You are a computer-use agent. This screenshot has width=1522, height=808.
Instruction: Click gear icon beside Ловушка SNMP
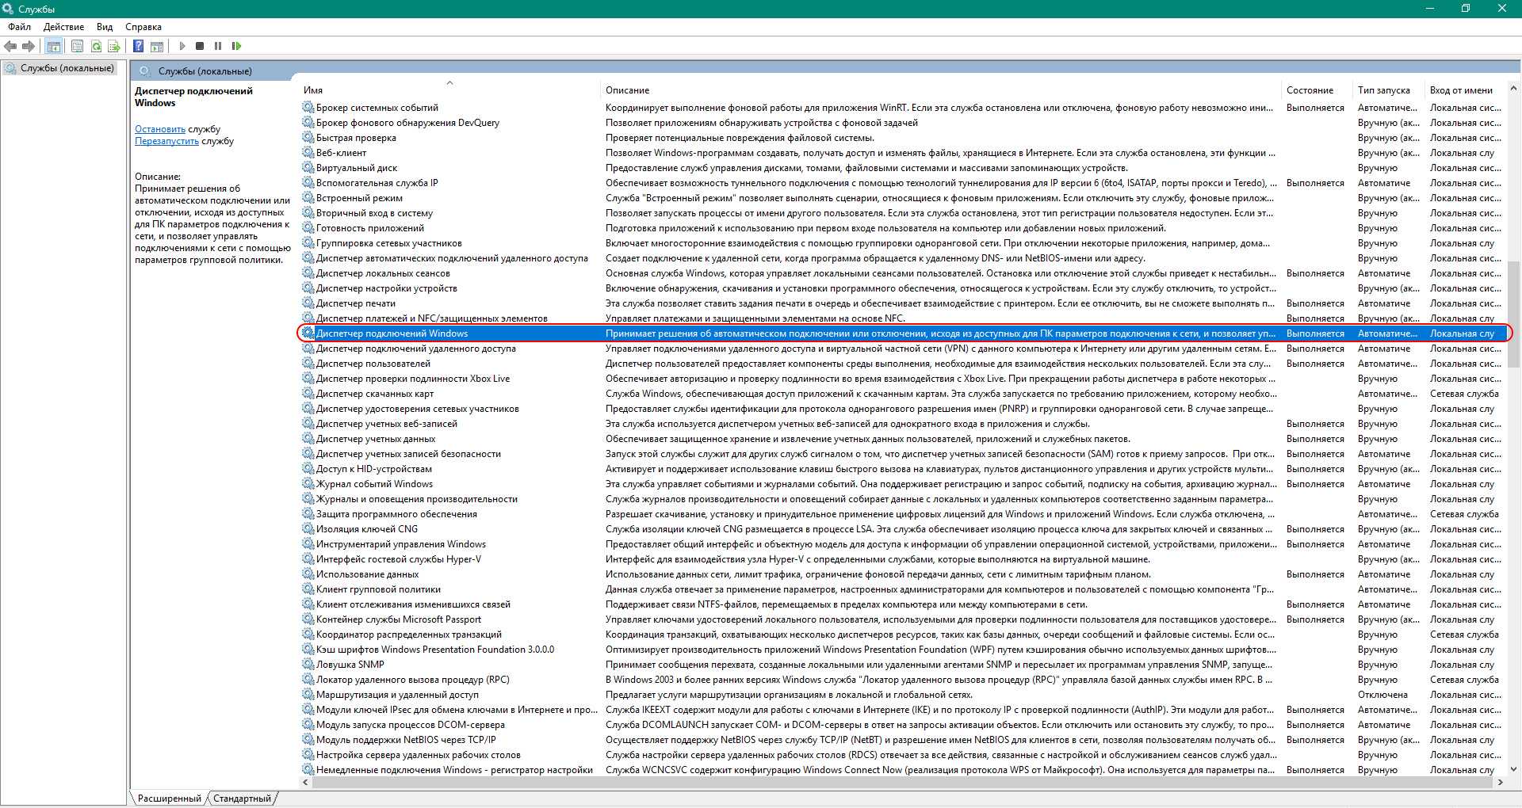click(x=308, y=664)
